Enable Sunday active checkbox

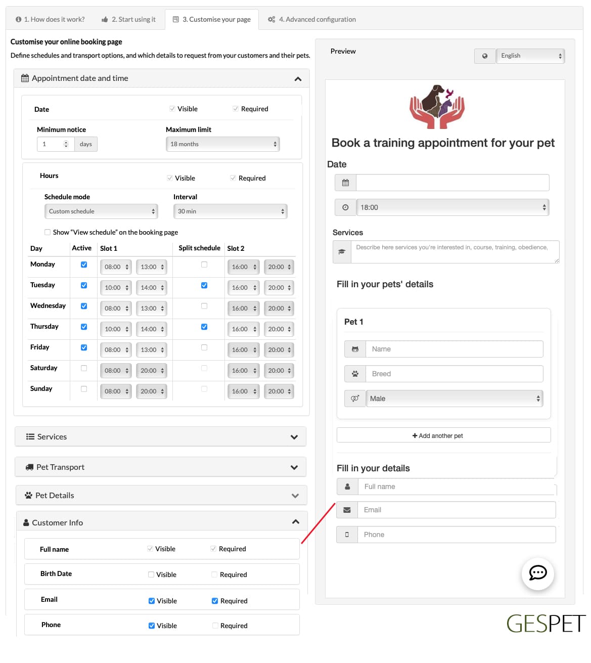(84, 389)
